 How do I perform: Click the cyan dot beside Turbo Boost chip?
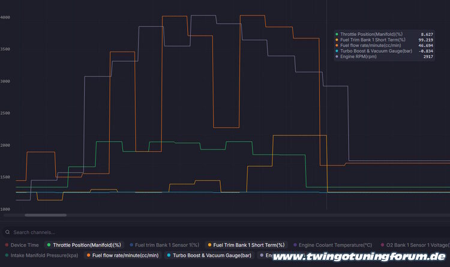coord(169,255)
